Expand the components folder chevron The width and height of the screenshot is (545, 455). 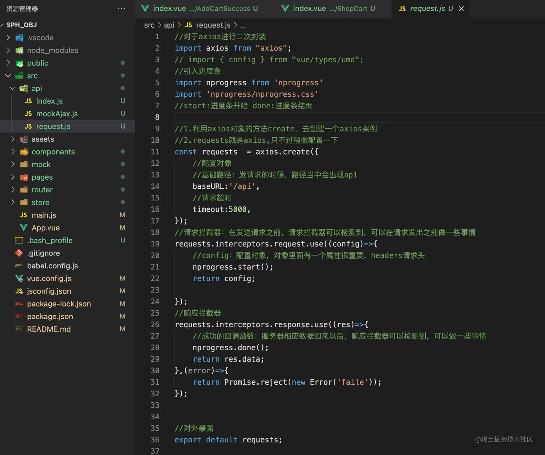tap(13, 152)
